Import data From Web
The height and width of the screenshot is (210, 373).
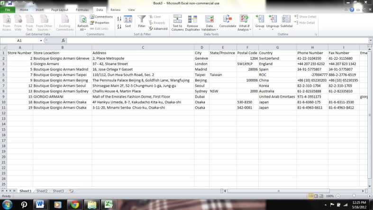[18, 23]
